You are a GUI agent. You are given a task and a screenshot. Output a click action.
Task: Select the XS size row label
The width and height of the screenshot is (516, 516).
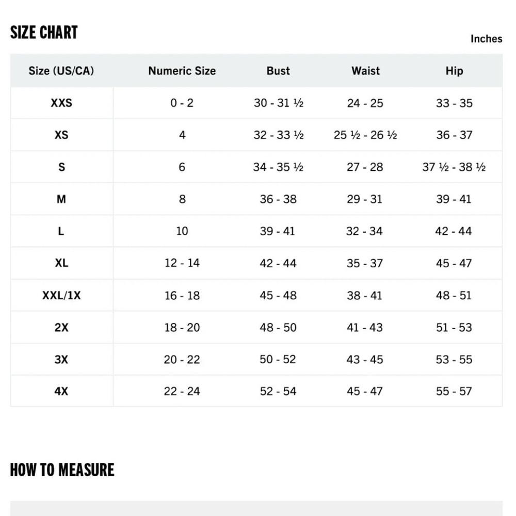coord(61,135)
